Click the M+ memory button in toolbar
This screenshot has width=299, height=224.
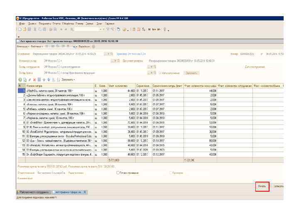point(154,29)
